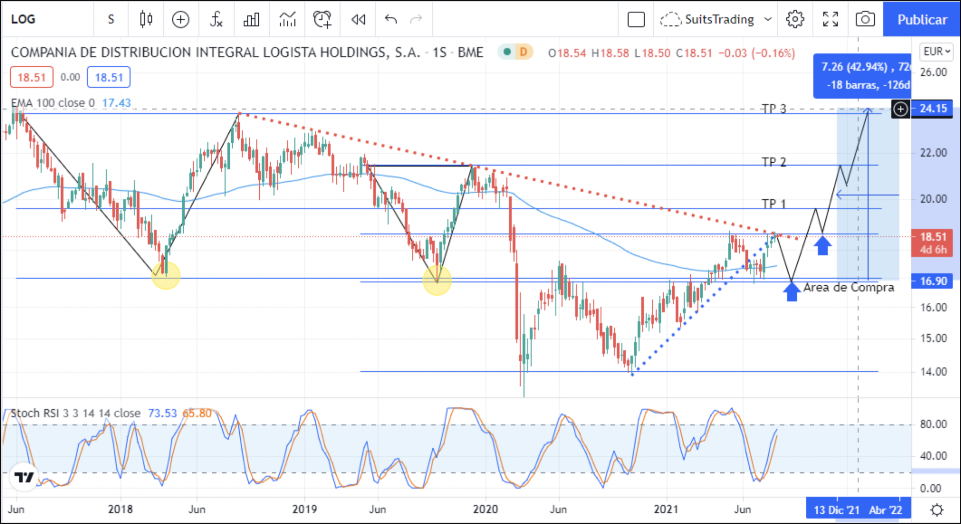Toggle the green dot and D data status indicator
Image resolution: width=961 pixels, height=524 pixels.
pyautogui.click(x=516, y=52)
